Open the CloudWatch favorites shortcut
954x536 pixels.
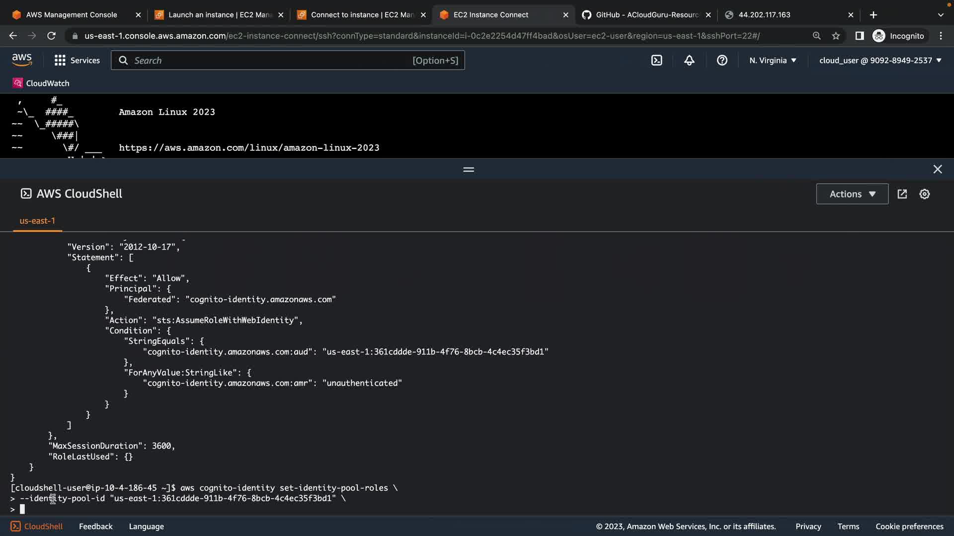41,83
